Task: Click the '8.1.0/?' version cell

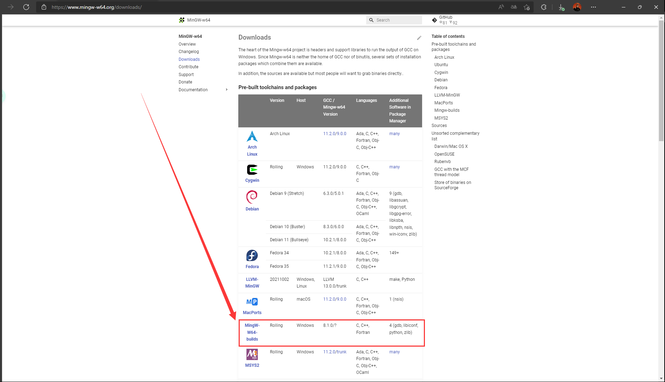Action: point(330,325)
